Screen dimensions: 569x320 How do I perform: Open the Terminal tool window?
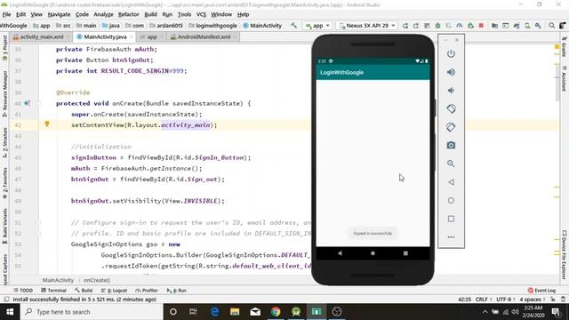[x=53, y=291]
